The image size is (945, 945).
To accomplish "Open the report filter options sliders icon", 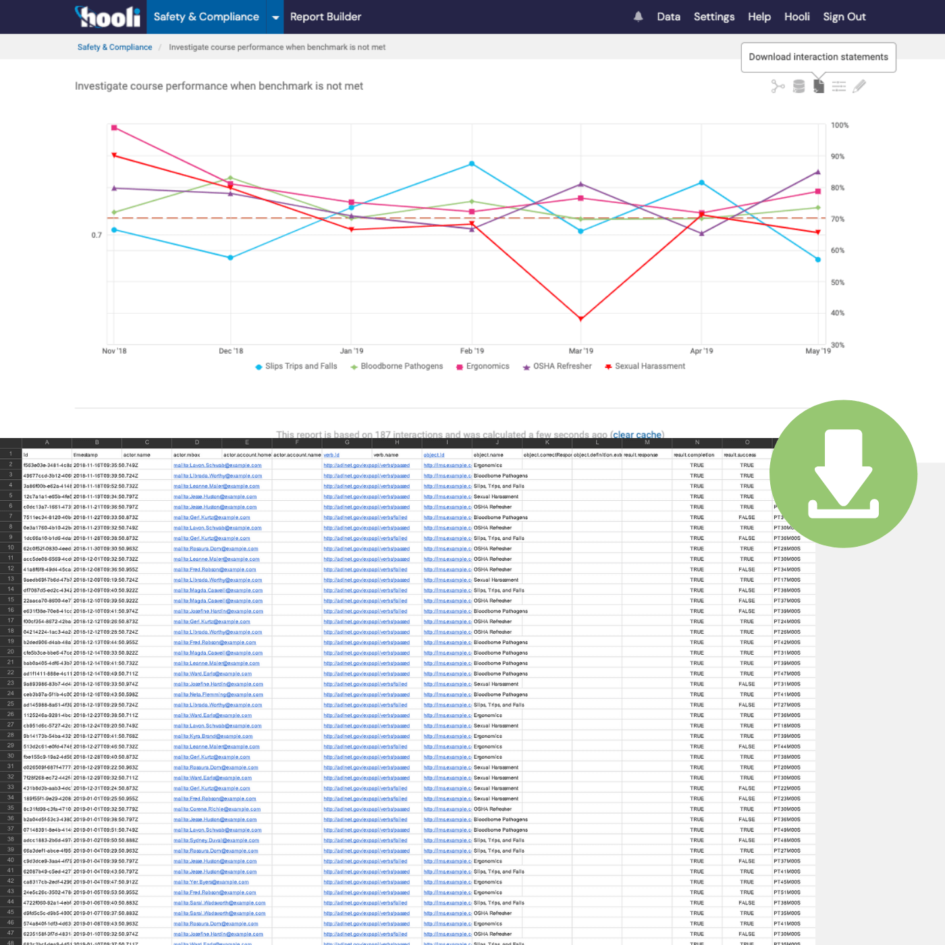I will tap(838, 86).
